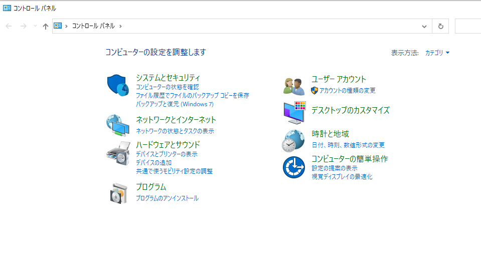Click the up directory arrow
Image resolution: width=481 pixels, height=255 pixels.
(x=46, y=27)
